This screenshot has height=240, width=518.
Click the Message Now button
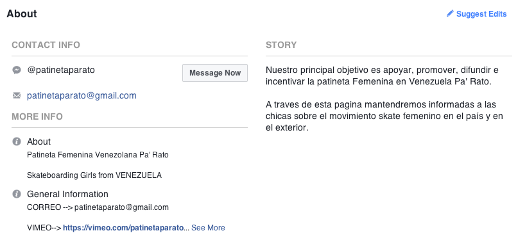pyautogui.click(x=215, y=73)
